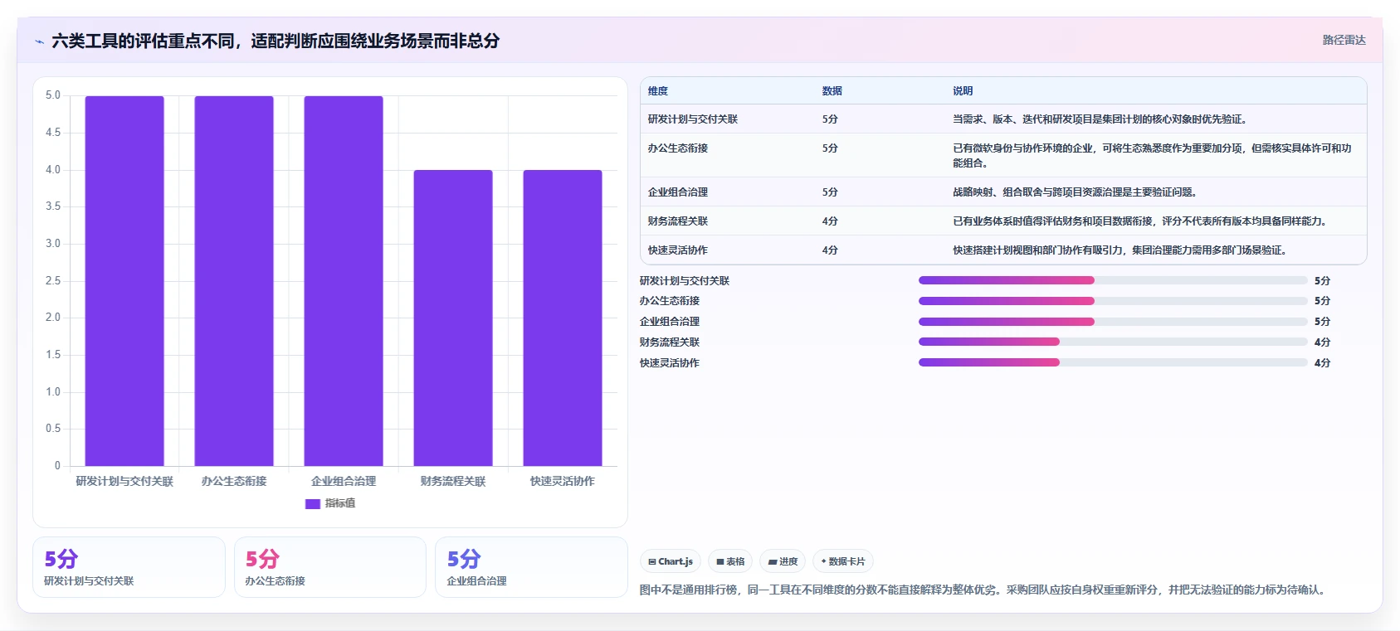This screenshot has height=631, width=1400.
Task: Click the 5分 办公生态衔接 data card
Action: 330,567
